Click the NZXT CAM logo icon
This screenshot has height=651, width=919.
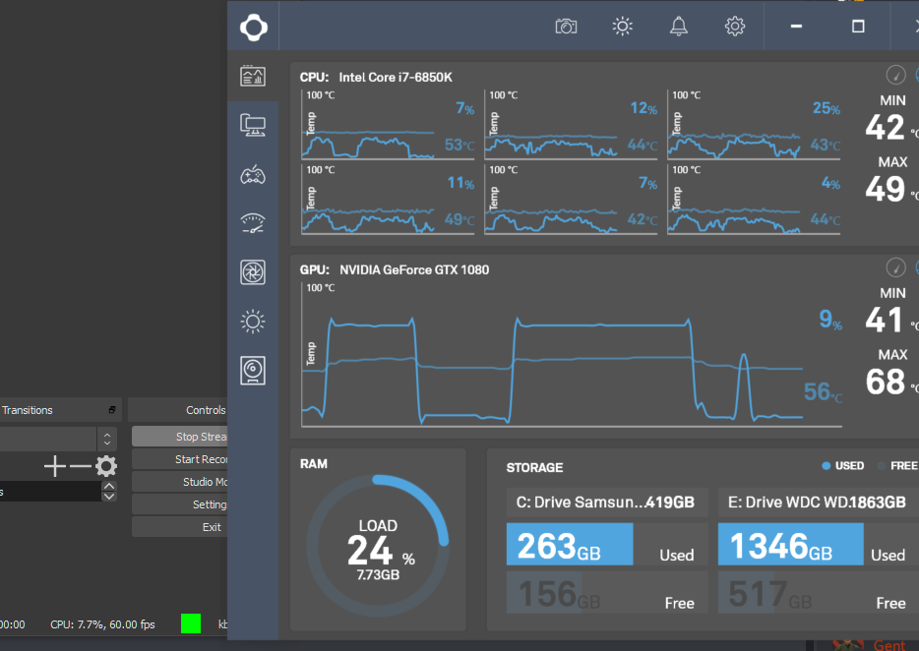pos(253,27)
